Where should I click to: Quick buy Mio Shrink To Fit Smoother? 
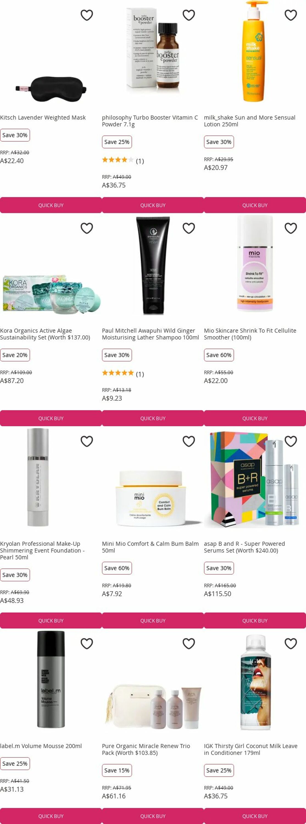pos(255,418)
